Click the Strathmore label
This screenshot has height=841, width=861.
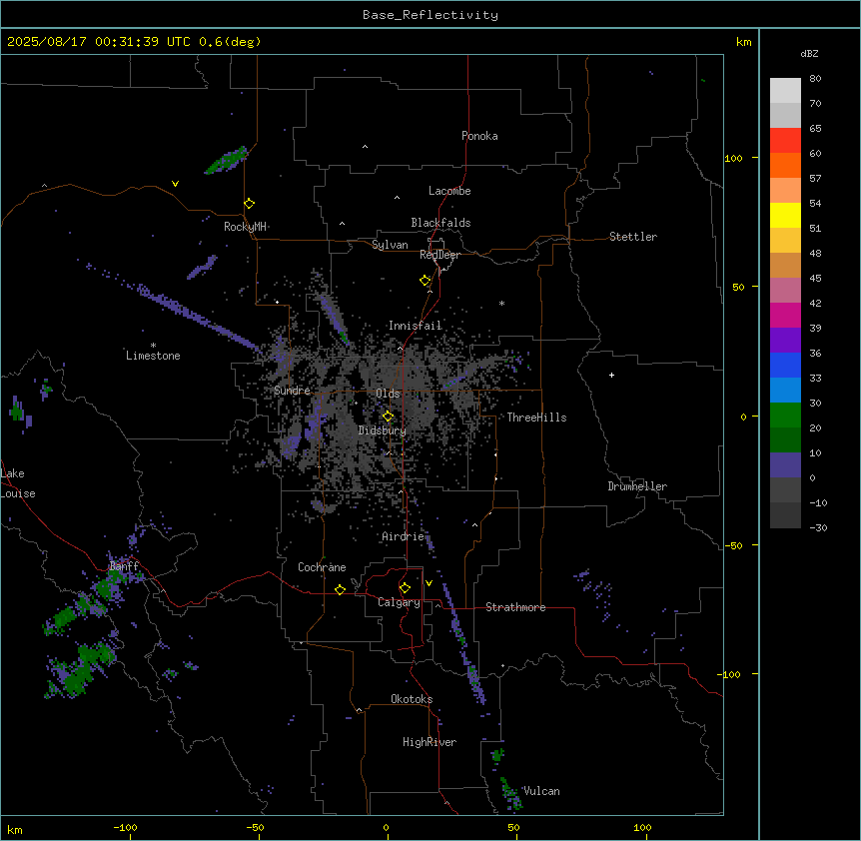pos(515,607)
